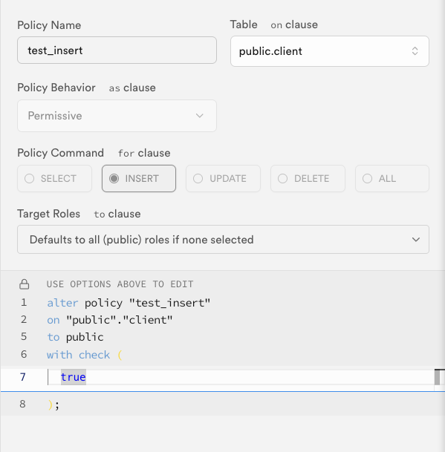This screenshot has height=452, width=445.
Task: Click the Policy Name input field
Action: [117, 50]
